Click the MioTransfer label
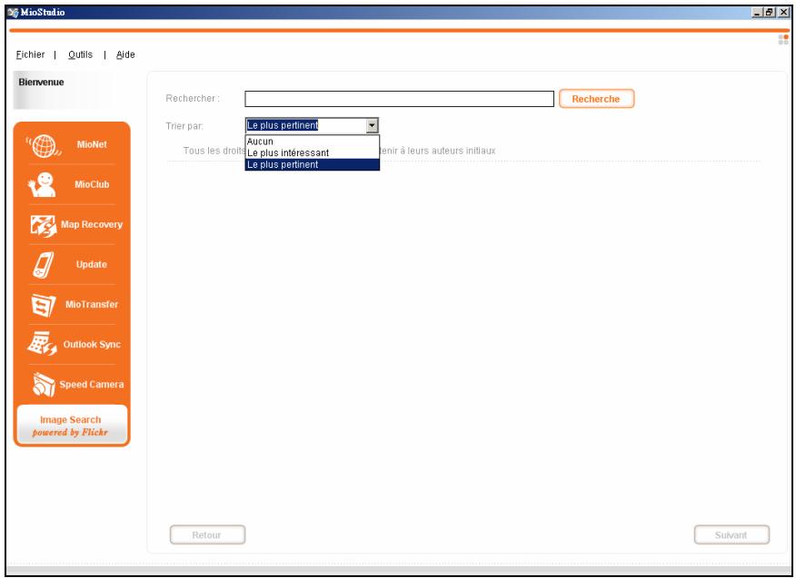Viewport: 796px width, 578px height. point(92,305)
